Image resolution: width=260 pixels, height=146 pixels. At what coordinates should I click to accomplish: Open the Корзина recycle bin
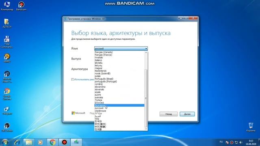pos(251,127)
